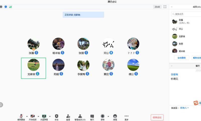Open the 发送至 所有人 recipient dropdown
The width and height of the screenshot is (201, 121).
[x=184, y=108]
